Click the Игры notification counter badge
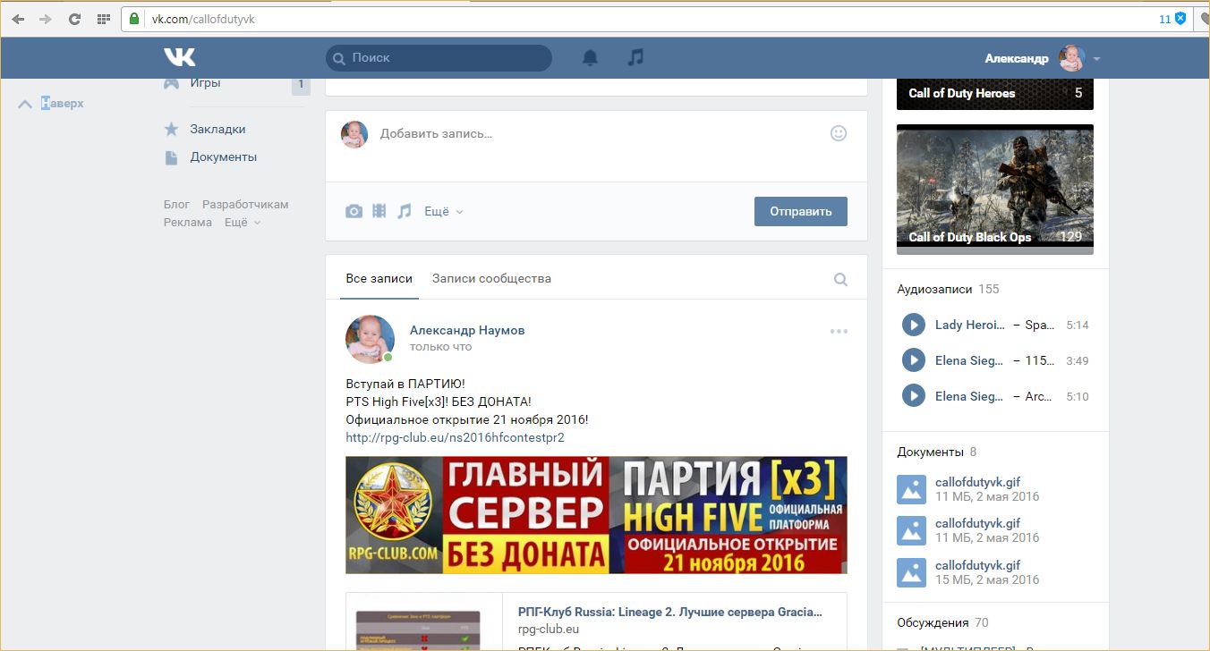 click(301, 85)
